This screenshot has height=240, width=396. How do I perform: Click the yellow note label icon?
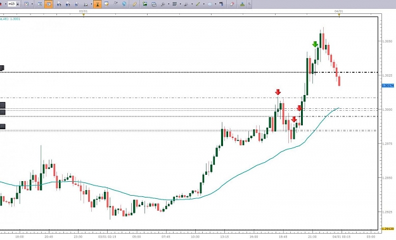coord(106,4)
